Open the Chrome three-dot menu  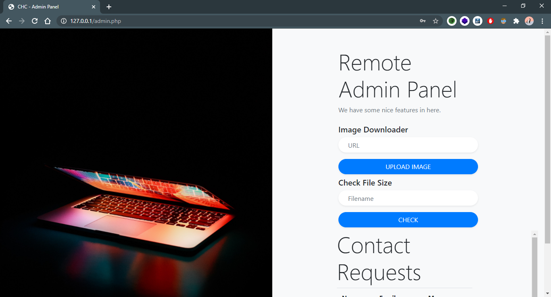[542, 21]
